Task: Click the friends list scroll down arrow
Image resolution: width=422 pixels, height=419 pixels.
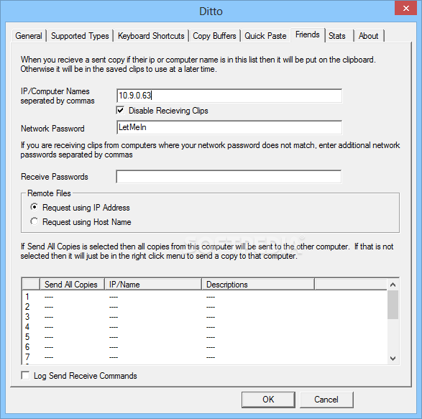Action: tap(393, 359)
